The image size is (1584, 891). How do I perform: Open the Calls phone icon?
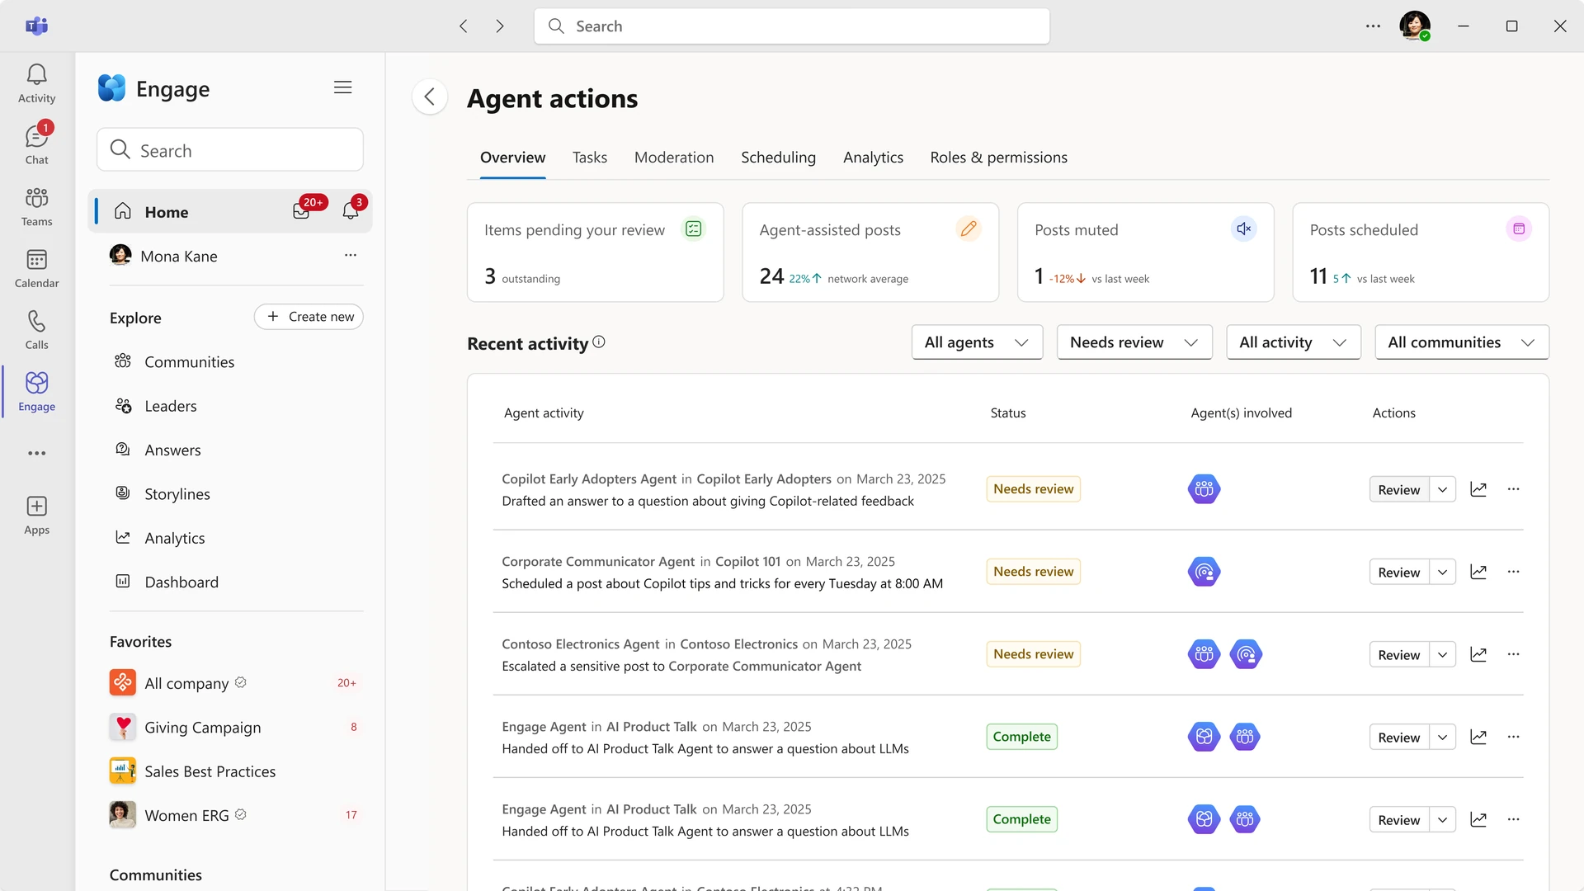coord(36,329)
